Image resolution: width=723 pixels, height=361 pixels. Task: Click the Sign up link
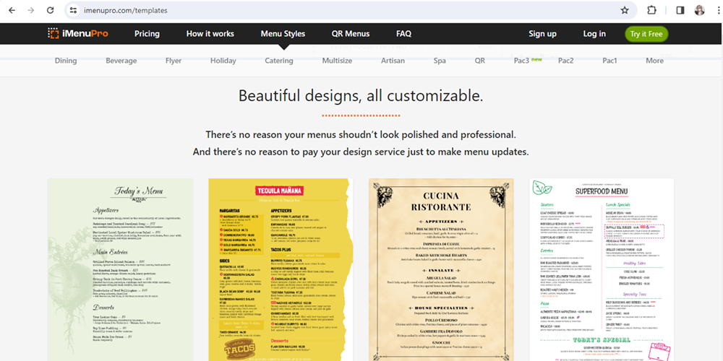point(543,34)
